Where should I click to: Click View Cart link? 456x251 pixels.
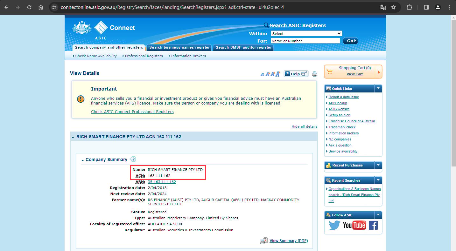354,74
